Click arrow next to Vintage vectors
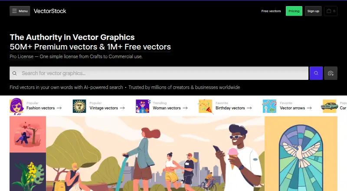Viewport: 347px width, 191px height. click(122, 108)
